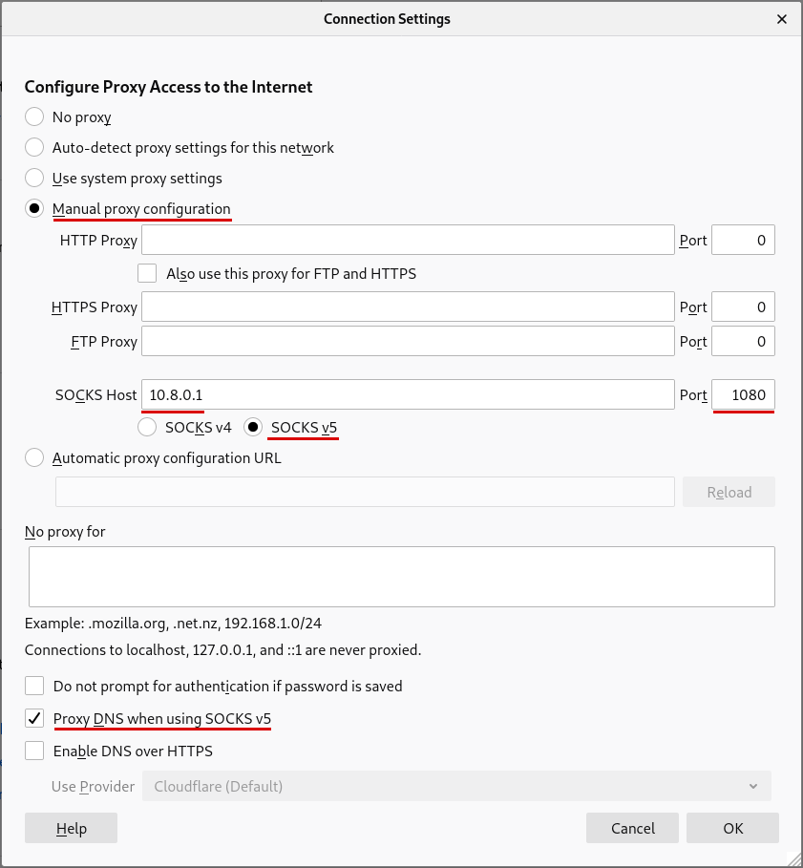Choose Auto-detect proxy settings for this network

pyautogui.click(x=34, y=148)
